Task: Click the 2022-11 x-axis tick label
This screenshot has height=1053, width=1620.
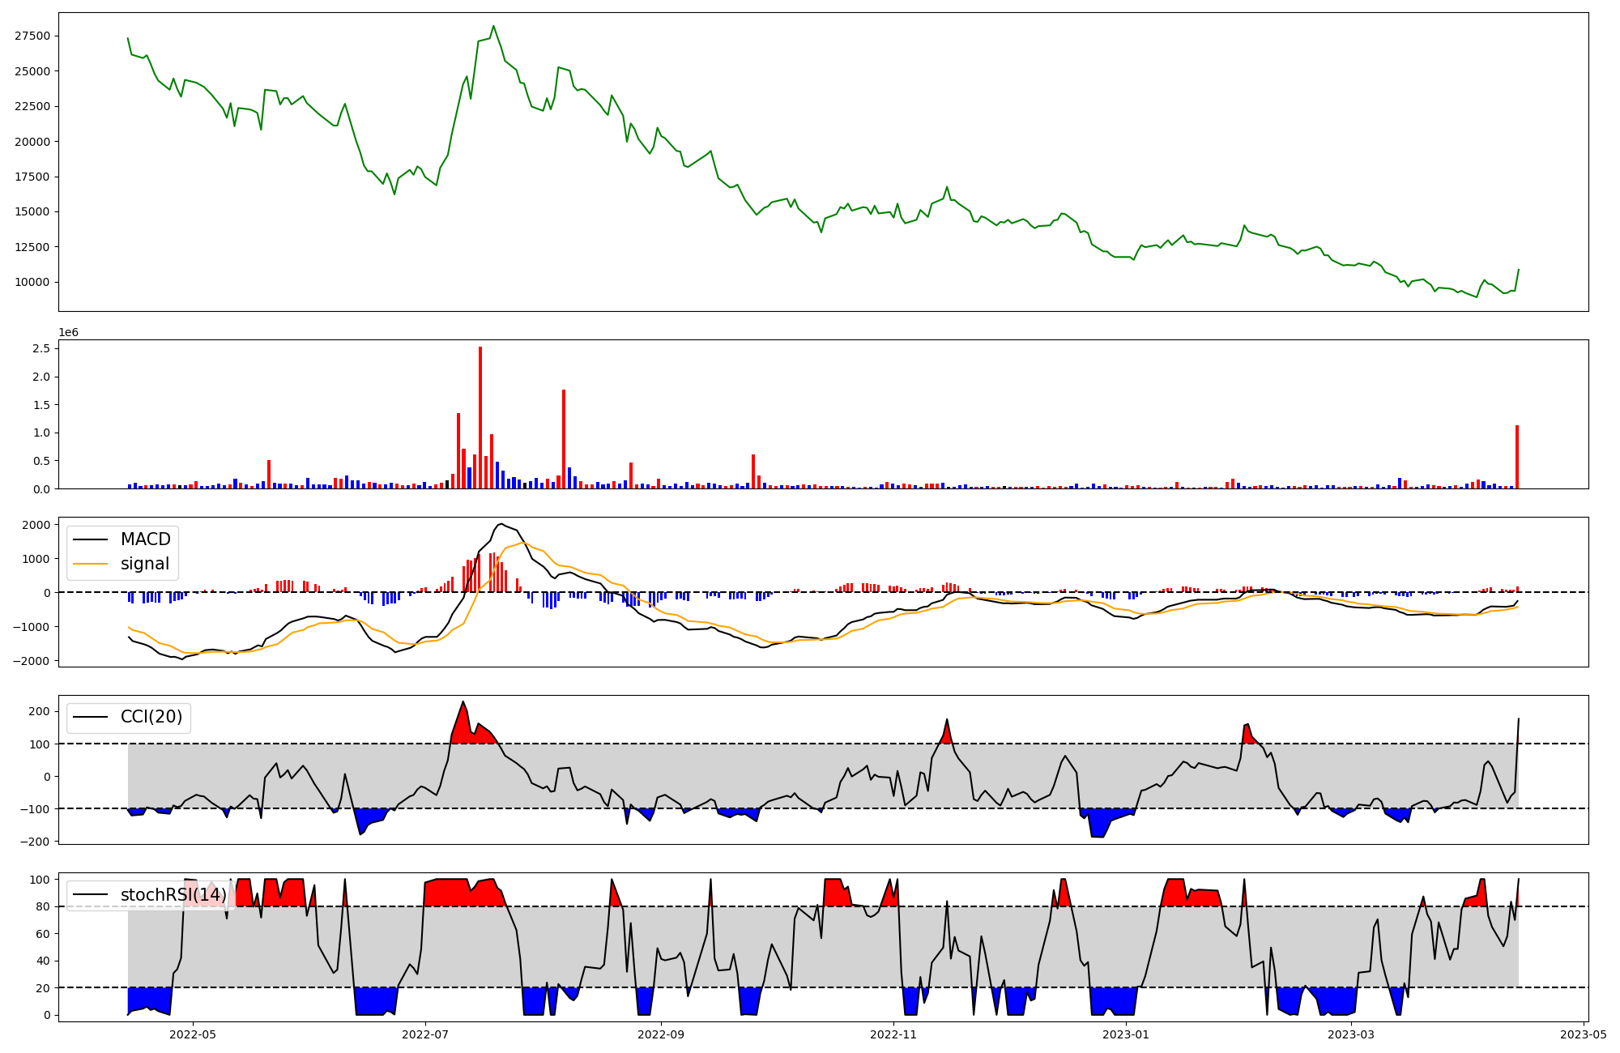Action: click(893, 1034)
